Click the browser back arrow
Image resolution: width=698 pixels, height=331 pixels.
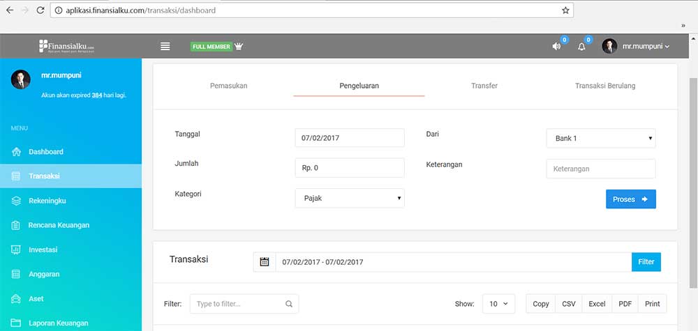coord(9,10)
